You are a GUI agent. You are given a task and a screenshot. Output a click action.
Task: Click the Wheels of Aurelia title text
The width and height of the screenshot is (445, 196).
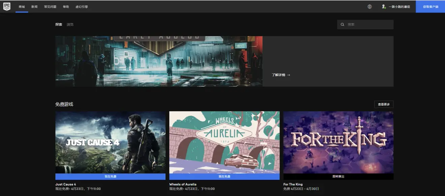183,185
